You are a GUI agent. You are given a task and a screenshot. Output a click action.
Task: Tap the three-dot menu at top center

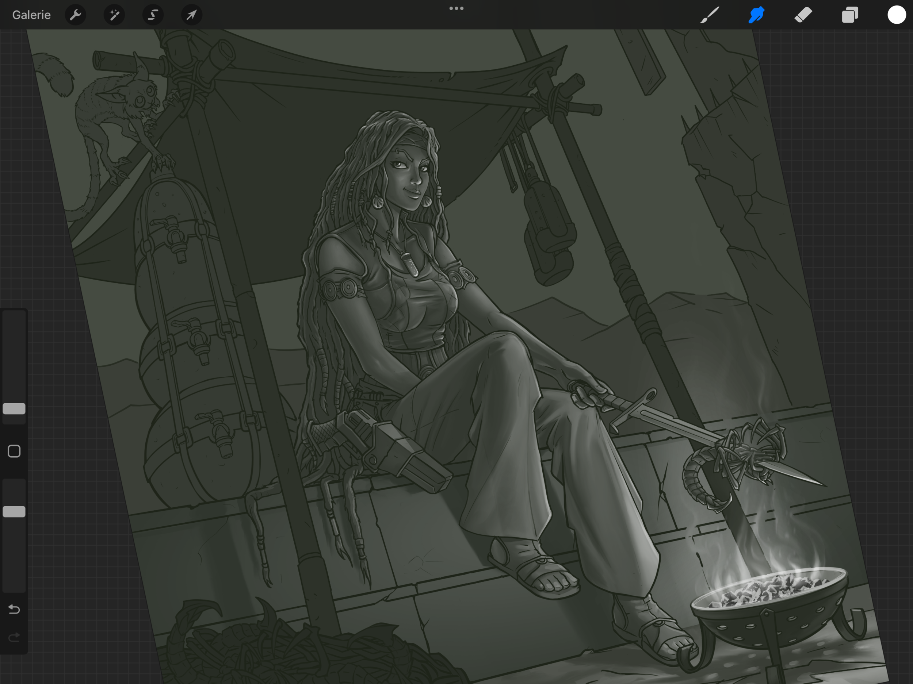coord(456,8)
